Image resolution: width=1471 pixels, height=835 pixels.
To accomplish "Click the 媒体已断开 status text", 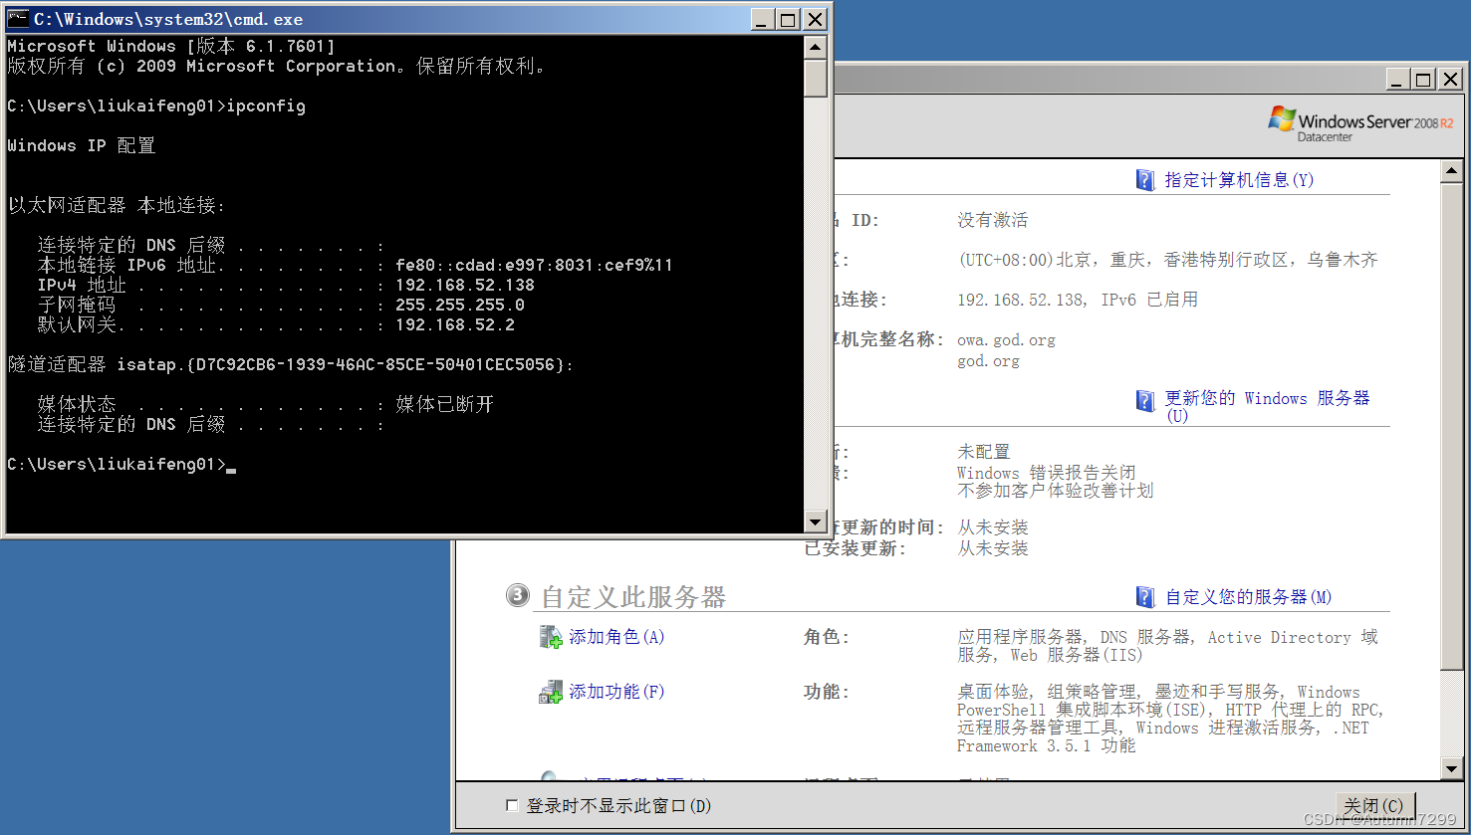I will 444,404.
